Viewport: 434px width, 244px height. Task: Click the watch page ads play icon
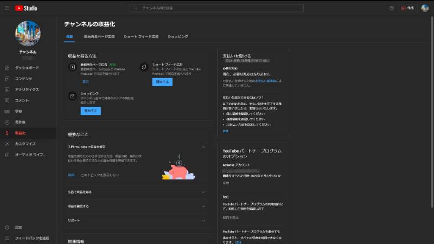click(x=73, y=67)
